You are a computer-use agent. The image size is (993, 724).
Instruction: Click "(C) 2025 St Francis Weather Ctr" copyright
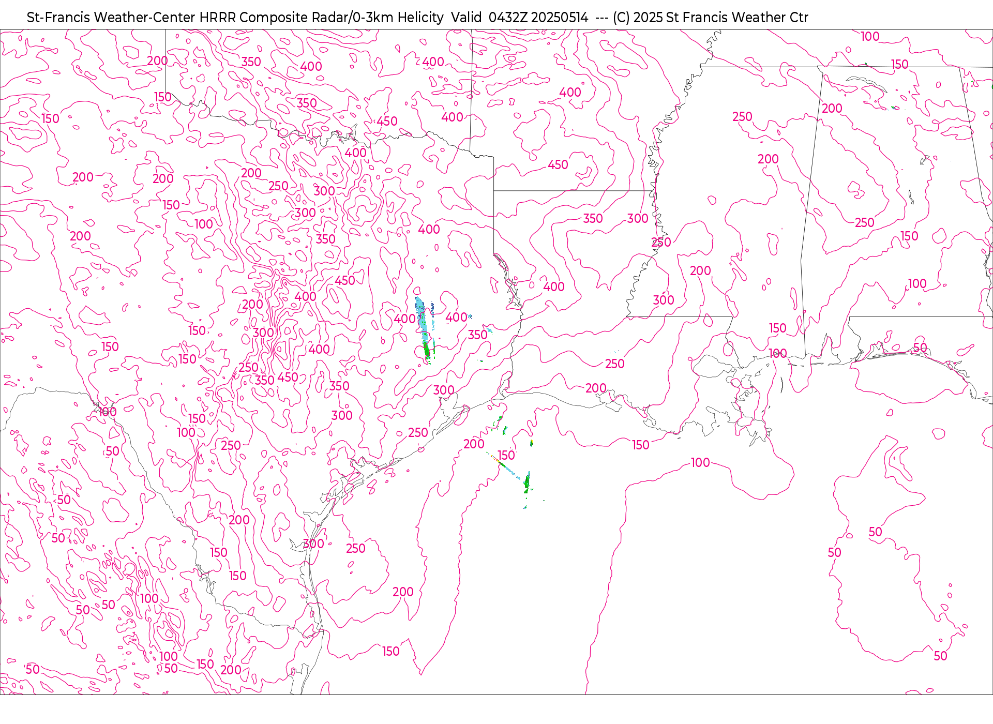point(710,18)
